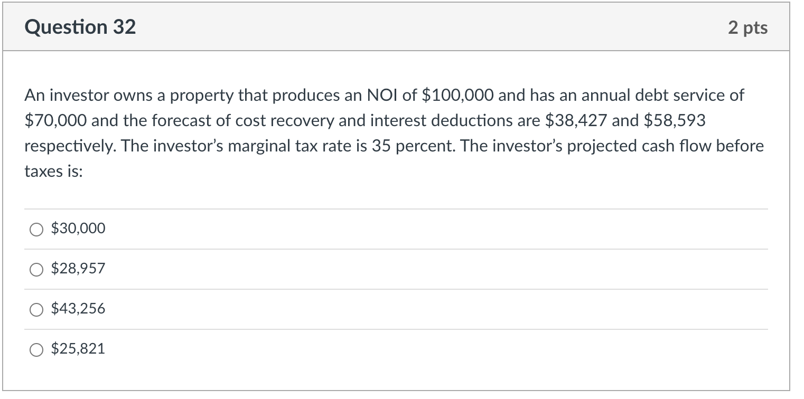Select the $30,000 radio button
The height and width of the screenshot is (399, 804).
[x=36, y=229]
